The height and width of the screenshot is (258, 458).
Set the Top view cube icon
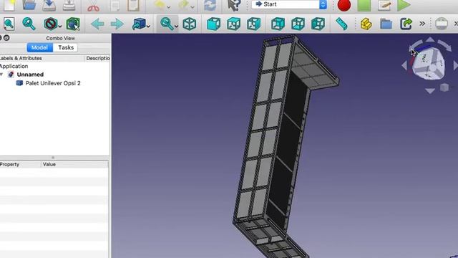pos(234,24)
